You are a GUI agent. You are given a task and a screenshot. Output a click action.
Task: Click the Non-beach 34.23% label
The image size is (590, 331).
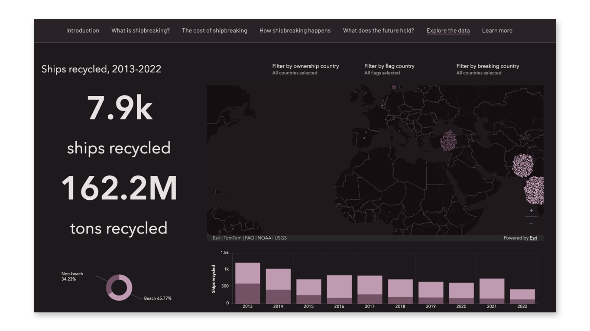(72, 276)
